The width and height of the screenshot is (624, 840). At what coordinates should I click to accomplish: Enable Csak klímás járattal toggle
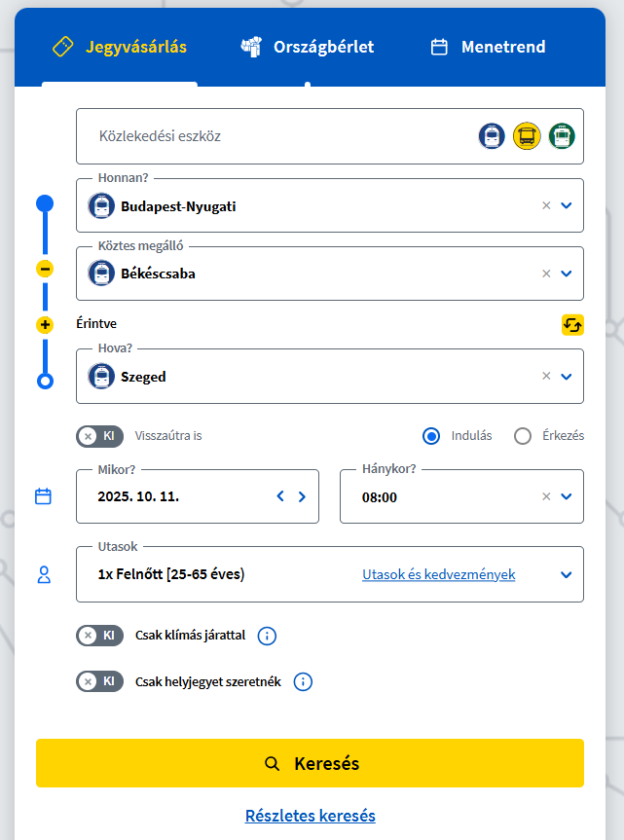99,636
